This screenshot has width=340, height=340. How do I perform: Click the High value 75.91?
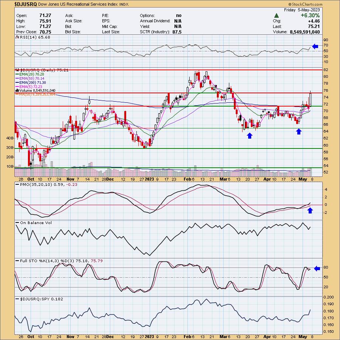[45, 21]
